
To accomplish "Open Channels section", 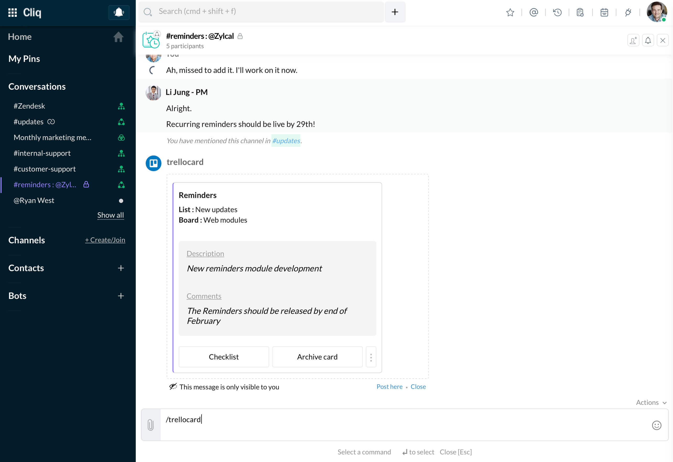I will [x=27, y=240].
